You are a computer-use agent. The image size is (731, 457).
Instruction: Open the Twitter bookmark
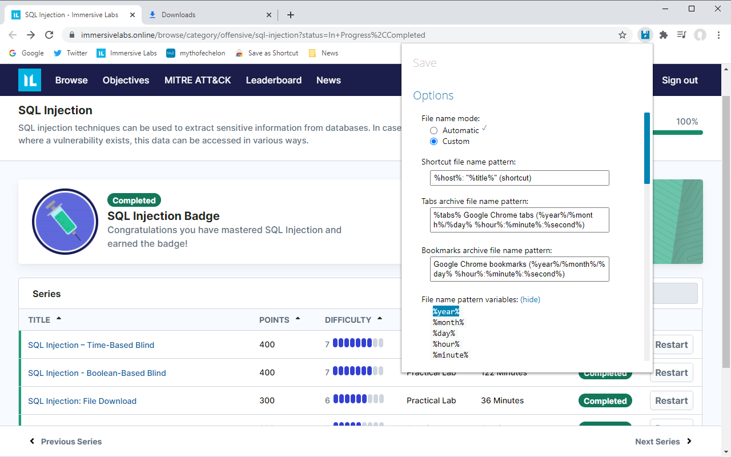pos(70,53)
